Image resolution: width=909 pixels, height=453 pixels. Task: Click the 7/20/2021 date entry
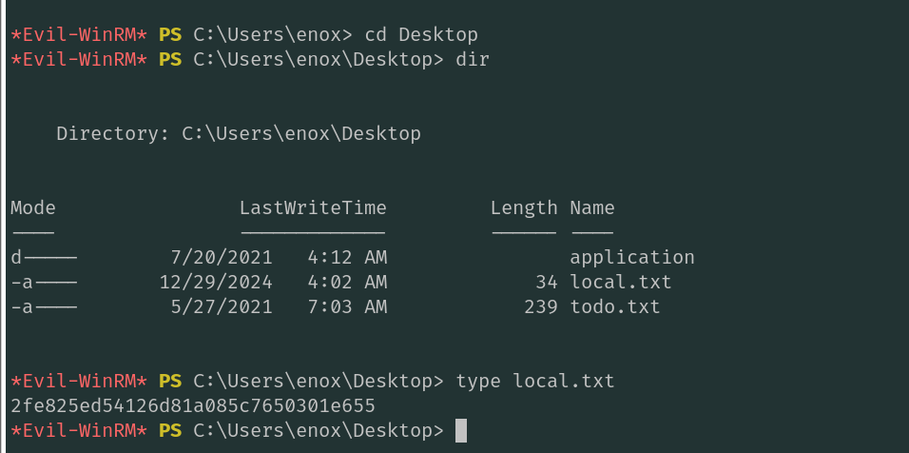pyautogui.click(x=222, y=257)
